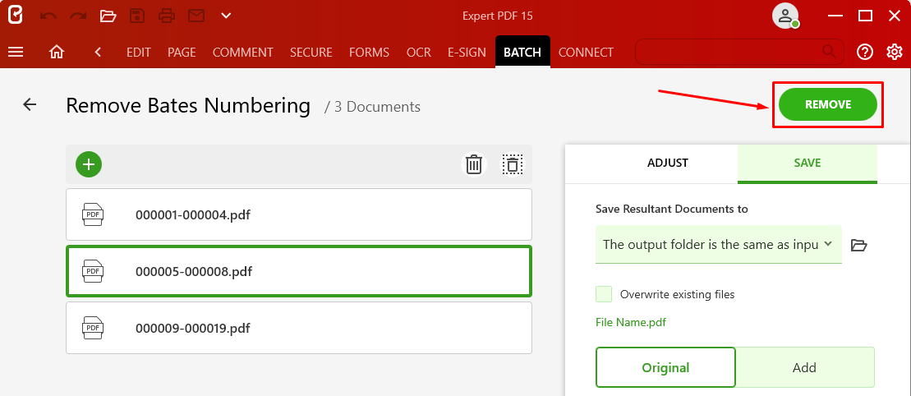Image resolution: width=911 pixels, height=396 pixels.
Task: Open the COMMENT tab
Action: coord(243,53)
